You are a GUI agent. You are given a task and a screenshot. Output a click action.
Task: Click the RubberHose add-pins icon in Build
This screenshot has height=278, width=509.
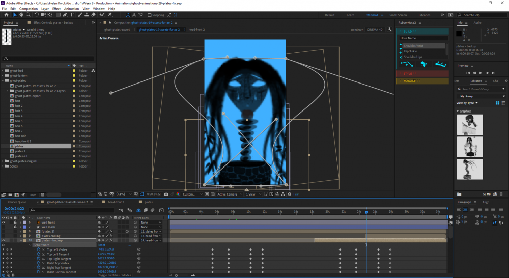click(x=440, y=64)
